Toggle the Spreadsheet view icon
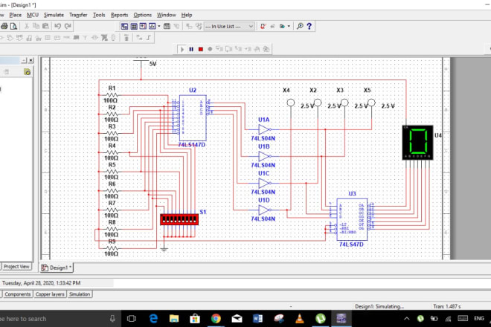This screenshot has width=491, height=327. click(x=134, y=26)
